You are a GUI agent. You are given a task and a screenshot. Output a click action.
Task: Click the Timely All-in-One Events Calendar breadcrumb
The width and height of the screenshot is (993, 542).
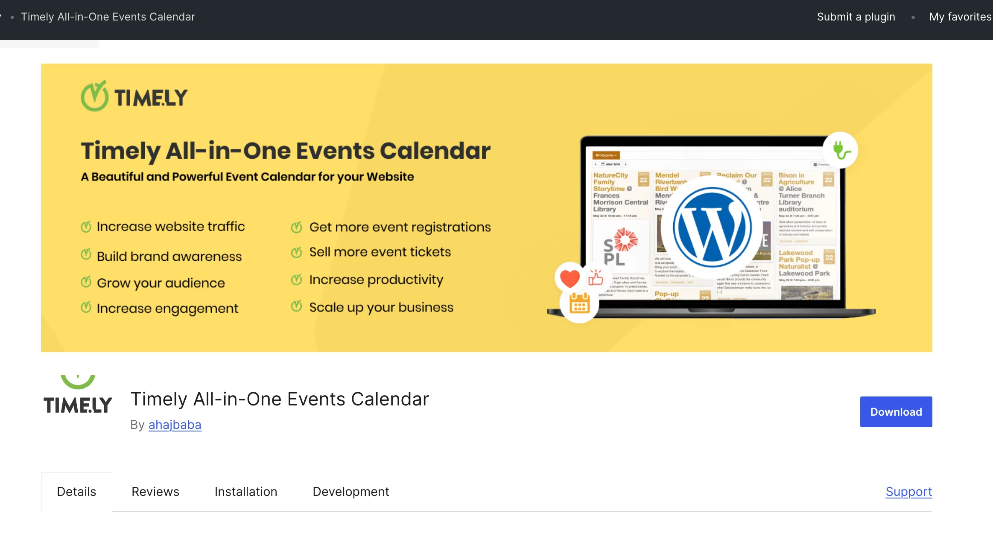coord(108,17)
